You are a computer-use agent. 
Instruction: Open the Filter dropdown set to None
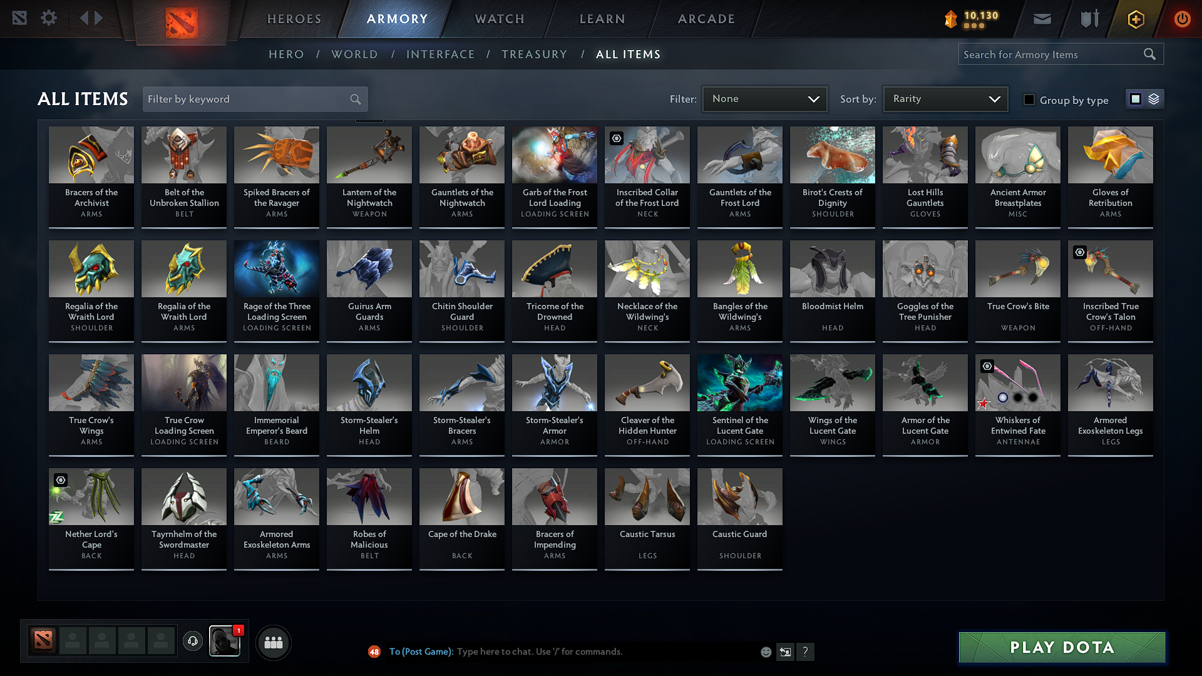click(x=764, y=98)
